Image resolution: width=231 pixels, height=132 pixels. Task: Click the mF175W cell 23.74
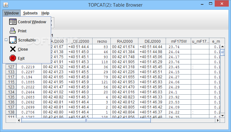(x=179, y=47)
